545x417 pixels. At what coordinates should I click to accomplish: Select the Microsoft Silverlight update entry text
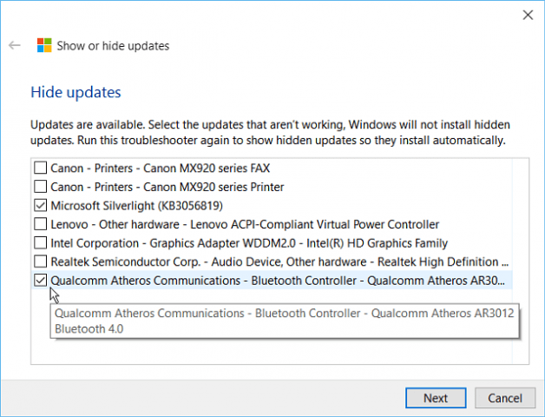coord(136,206)
